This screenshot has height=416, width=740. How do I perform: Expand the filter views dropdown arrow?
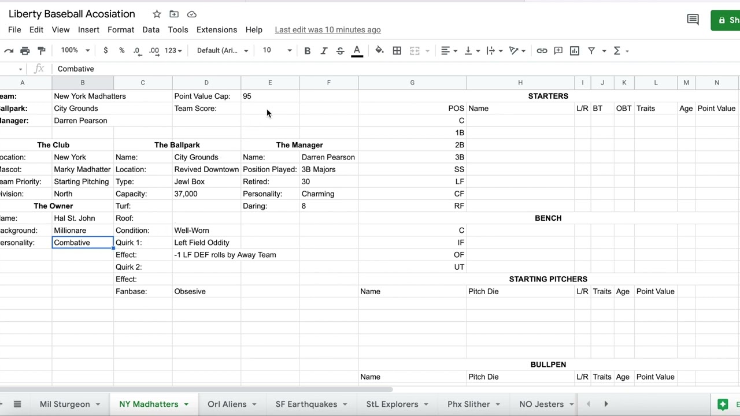pos(604,51)
